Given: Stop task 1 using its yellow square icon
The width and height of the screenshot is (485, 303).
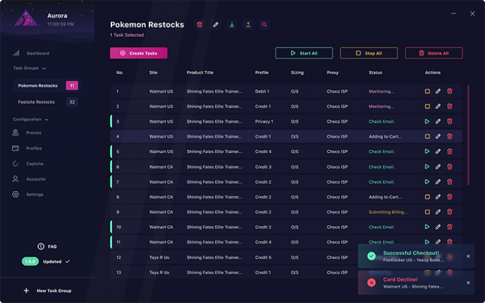Looking at the screenshot, I should [x=427, y=91].
